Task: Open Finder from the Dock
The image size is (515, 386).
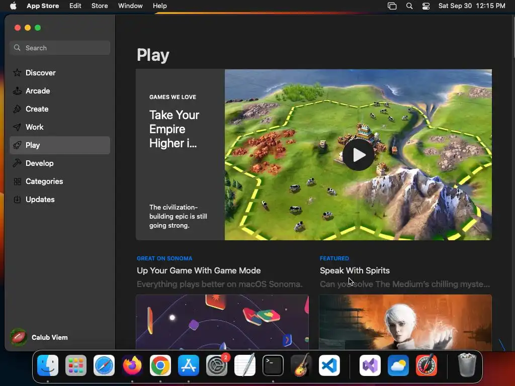Action: pos(48,365)
